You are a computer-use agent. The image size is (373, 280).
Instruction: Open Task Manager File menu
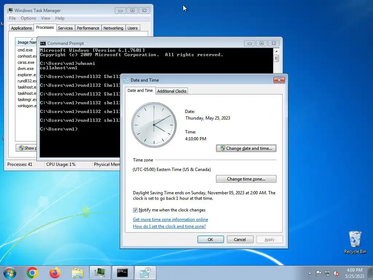point(12,18)
